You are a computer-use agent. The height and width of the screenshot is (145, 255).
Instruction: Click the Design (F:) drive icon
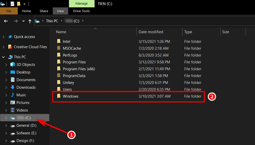(x=12, y=141)
